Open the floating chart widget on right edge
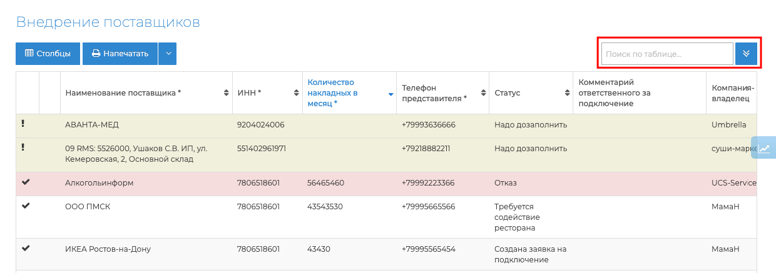Image resolution: width=776 pixels, height=273 pixels. (765, 148)
